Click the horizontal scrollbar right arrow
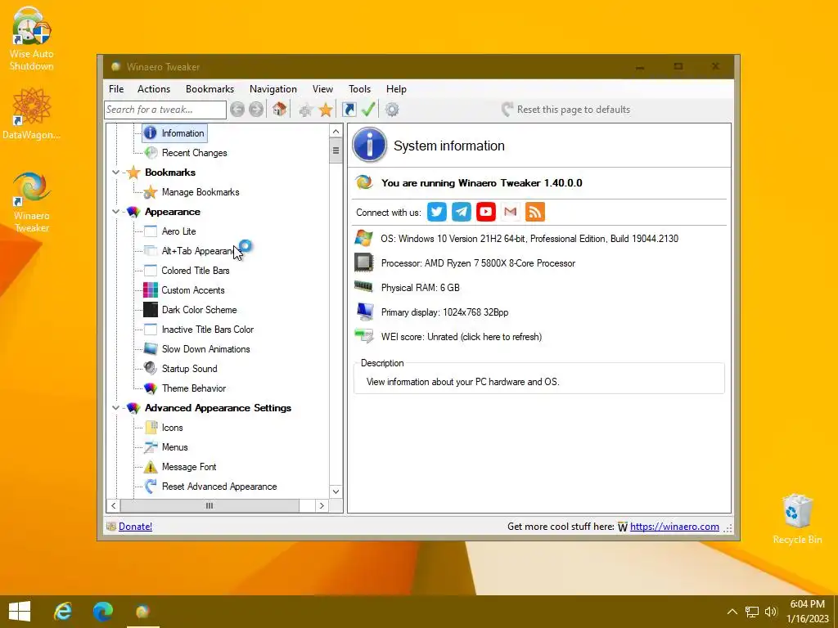Image resolution: width=838 pixels, height=628 pixels. (x=321, y=505)
